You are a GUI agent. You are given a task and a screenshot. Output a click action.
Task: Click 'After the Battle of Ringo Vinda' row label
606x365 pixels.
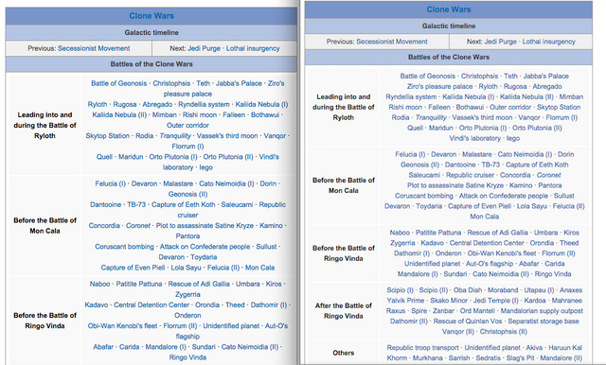343,311
